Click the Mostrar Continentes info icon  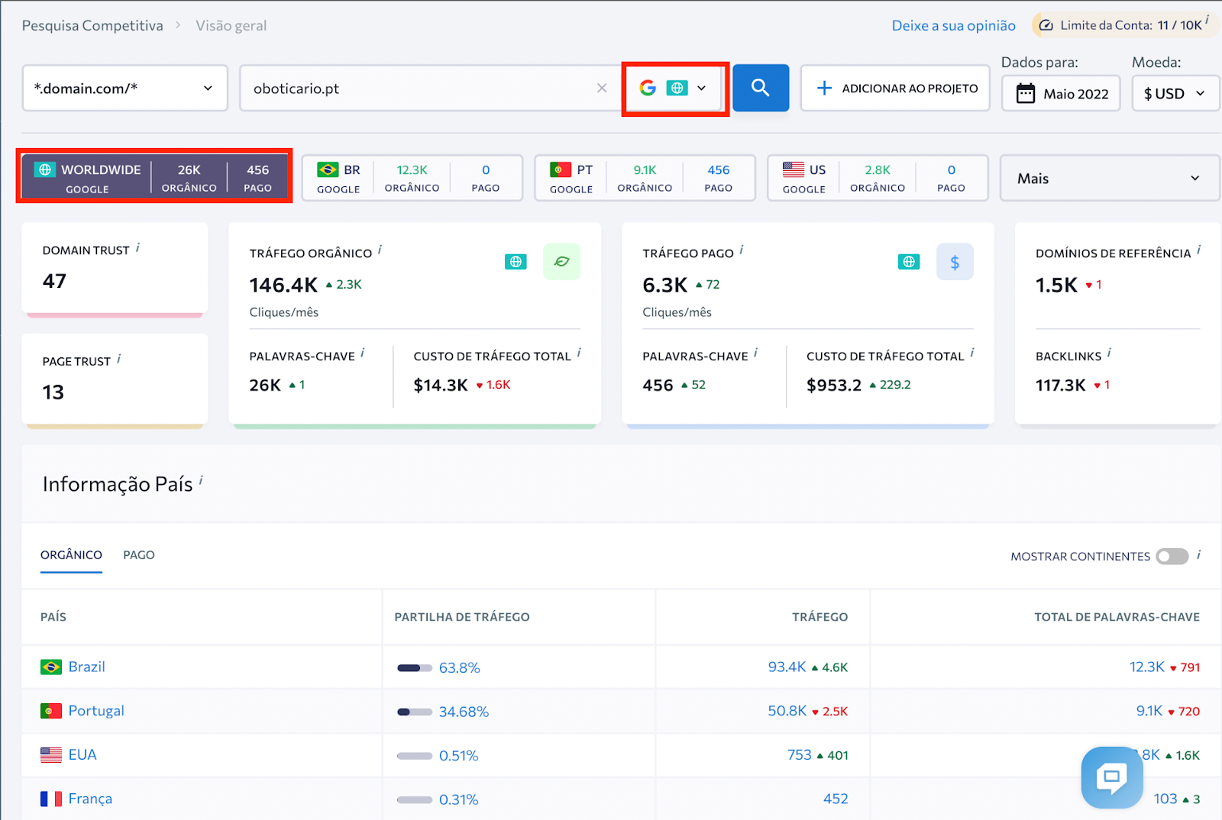1199,555
